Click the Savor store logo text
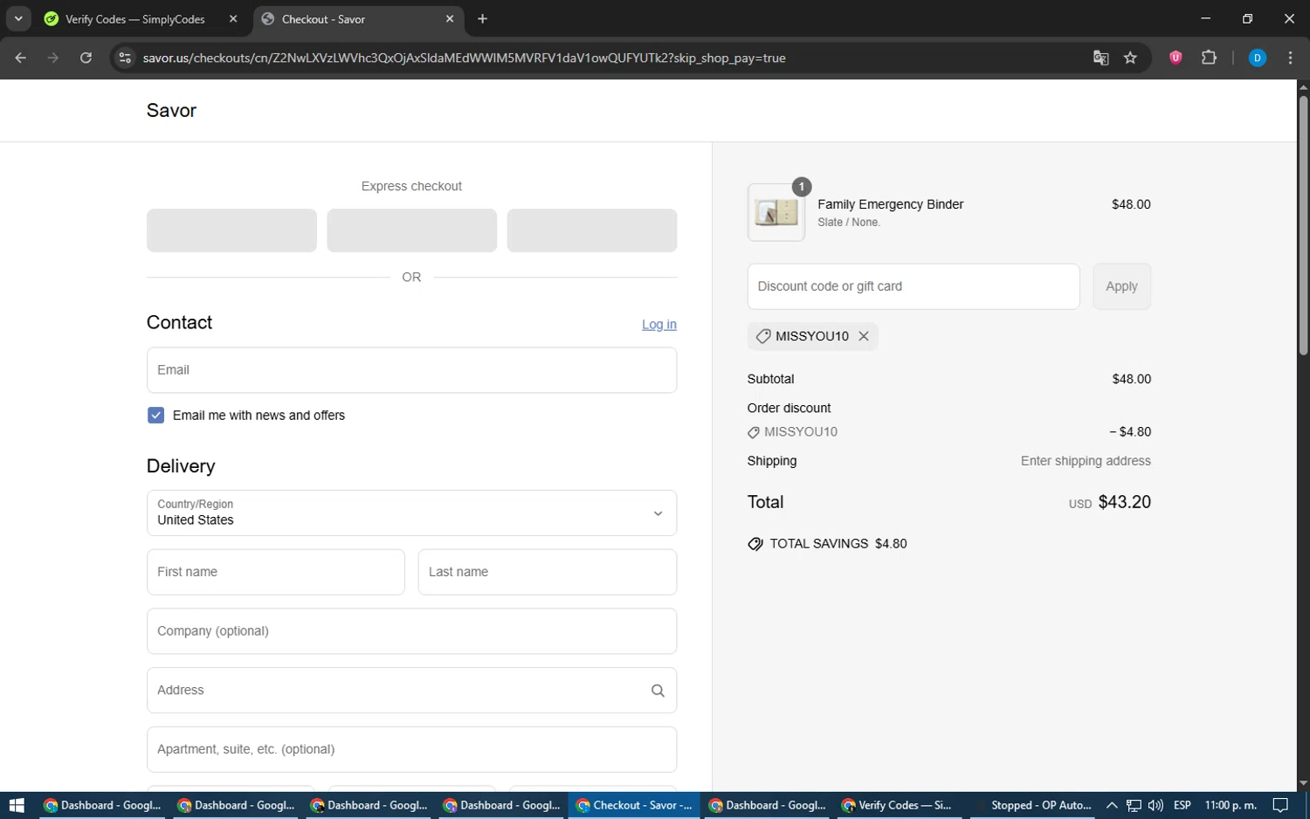The height and width of the screenshot is (819, 1310). (171, 110)
